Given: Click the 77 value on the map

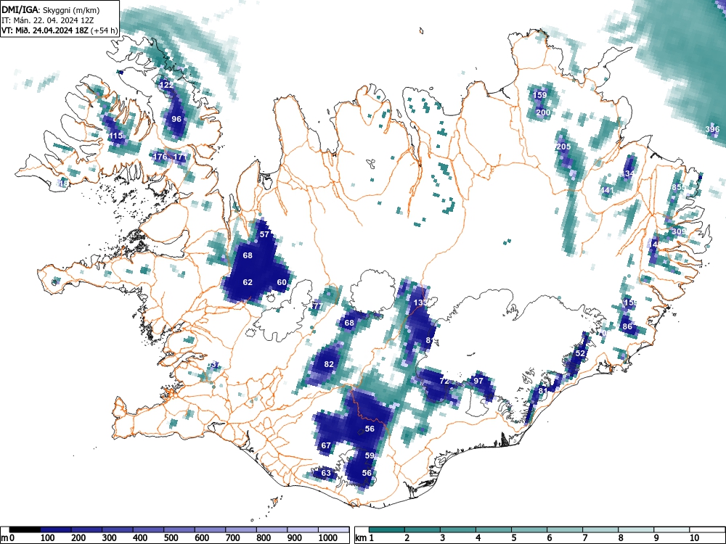Looking at the screenshot, I should click(317, 306).
